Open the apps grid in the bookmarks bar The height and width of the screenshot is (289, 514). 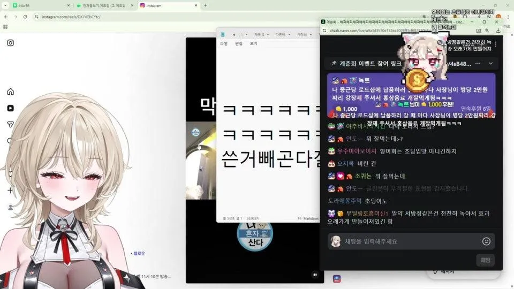[x=5, y=27]
